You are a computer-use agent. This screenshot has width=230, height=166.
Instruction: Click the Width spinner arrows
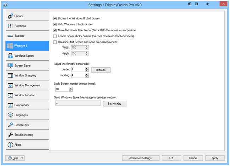click(87, 48)
